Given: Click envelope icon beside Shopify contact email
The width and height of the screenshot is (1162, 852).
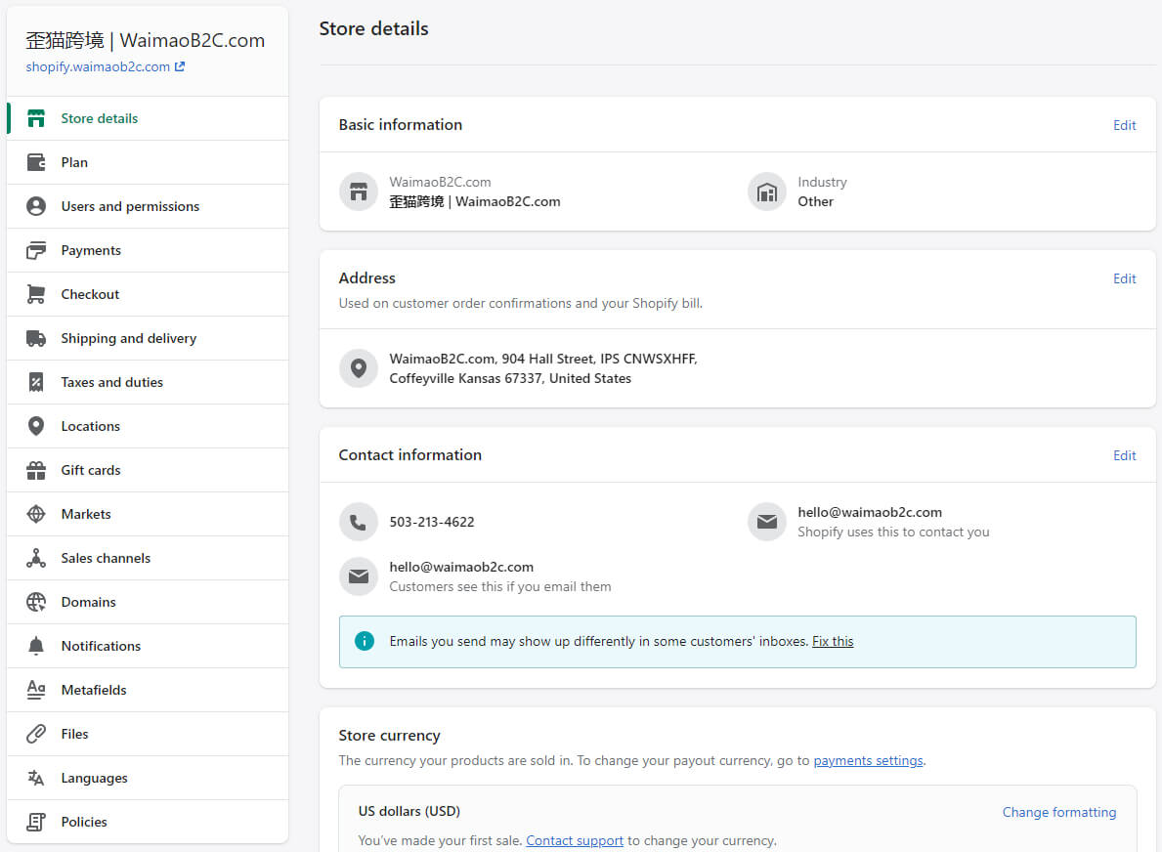Looking at the screenshot, I should pos(767,523).
